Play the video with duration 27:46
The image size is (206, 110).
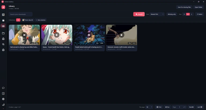pyautogui.click(x=57, y=35)
